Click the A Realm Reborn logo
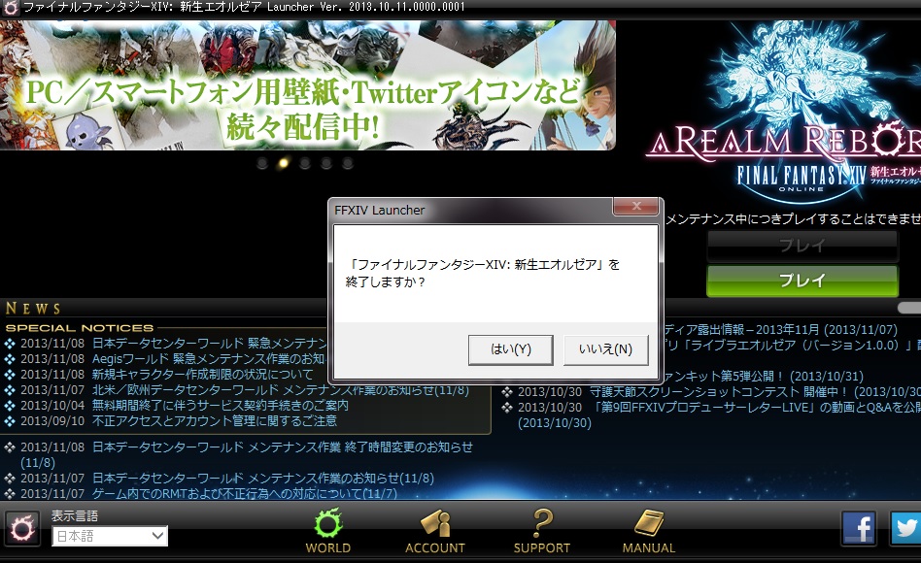This screenshot has width=921, height=563. pos(784,112)
